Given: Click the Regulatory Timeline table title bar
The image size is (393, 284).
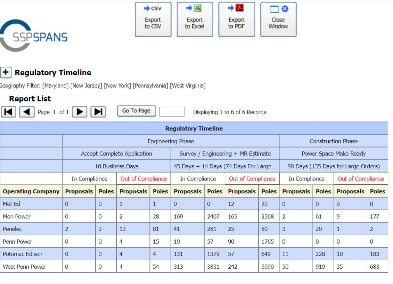Looking at the screenshot, I should click(x=194, y=128).
